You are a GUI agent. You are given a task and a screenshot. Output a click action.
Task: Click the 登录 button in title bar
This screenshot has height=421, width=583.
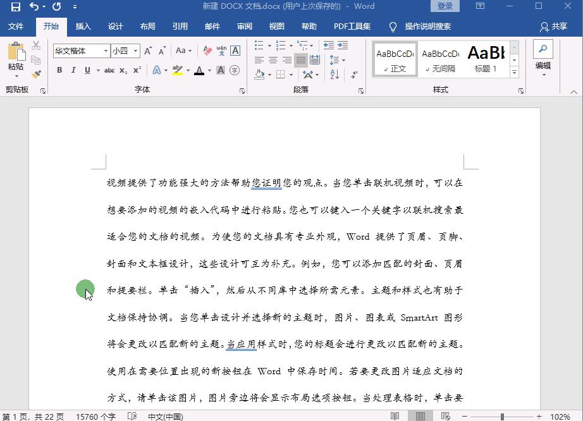445,6
